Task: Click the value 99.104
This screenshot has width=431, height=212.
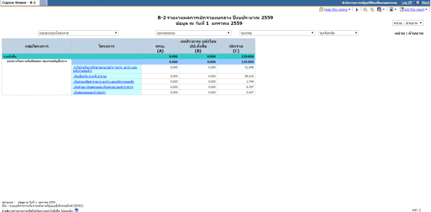Action: pyautogui.click(x=249, y=76)
